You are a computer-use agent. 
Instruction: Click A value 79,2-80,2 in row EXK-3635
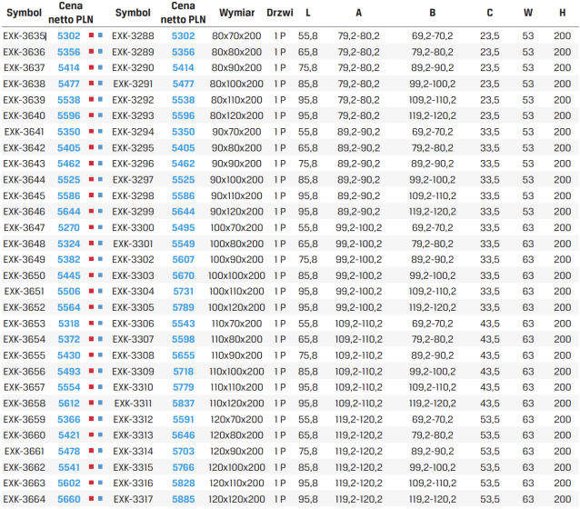358,35
